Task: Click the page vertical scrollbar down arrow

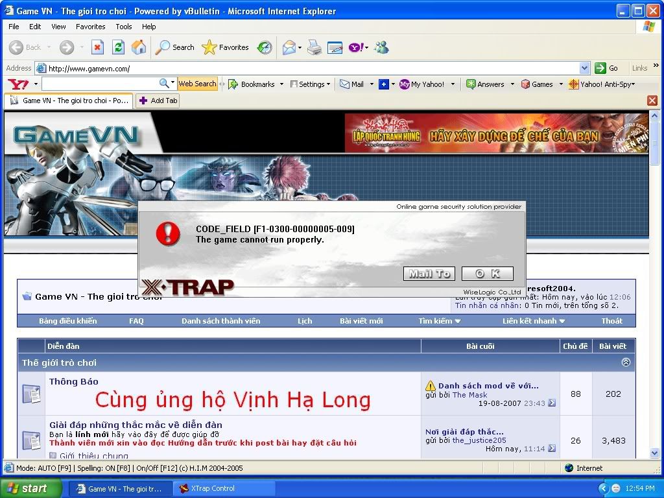Action: click(x=654, y=453)
